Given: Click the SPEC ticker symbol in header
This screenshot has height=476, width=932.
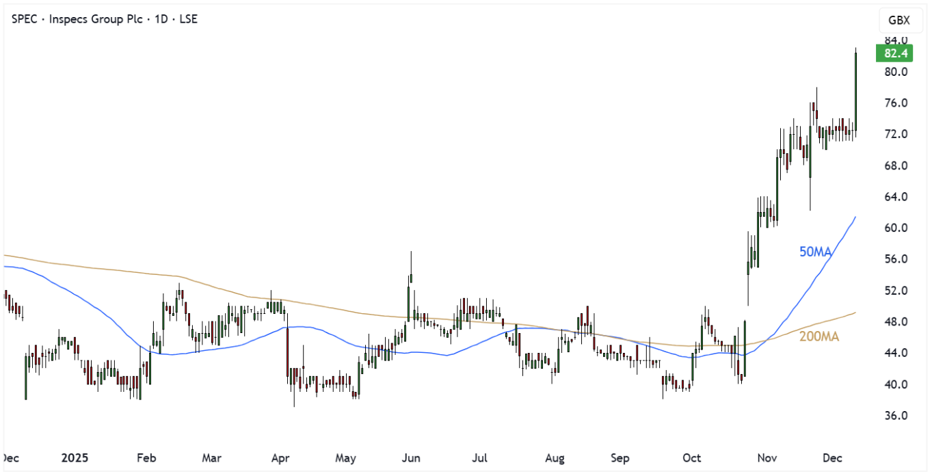Looking at the screenshot, I should [25, 19].
